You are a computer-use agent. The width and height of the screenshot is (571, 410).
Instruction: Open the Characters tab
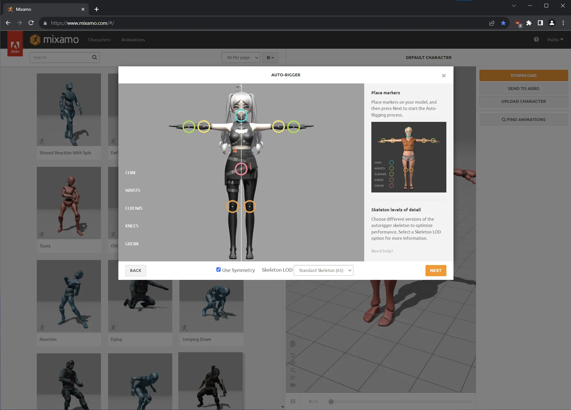coord(99,40)
